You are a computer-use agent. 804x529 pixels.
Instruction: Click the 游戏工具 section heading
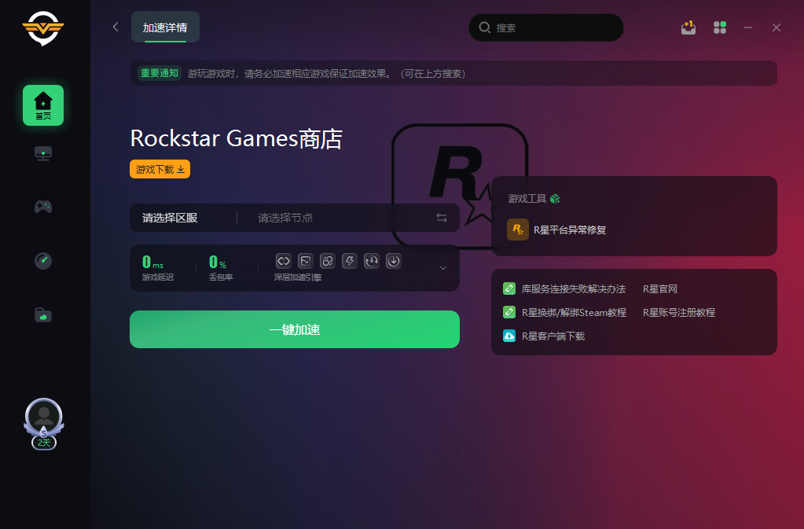pyautogui.click(x=527, y=198)
